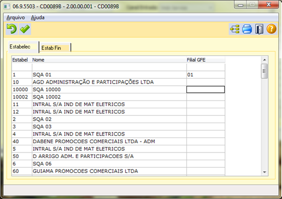Click the empty first Nome filter cell
The width and height of the screenshot is (282, 199).
pos(109,67)
